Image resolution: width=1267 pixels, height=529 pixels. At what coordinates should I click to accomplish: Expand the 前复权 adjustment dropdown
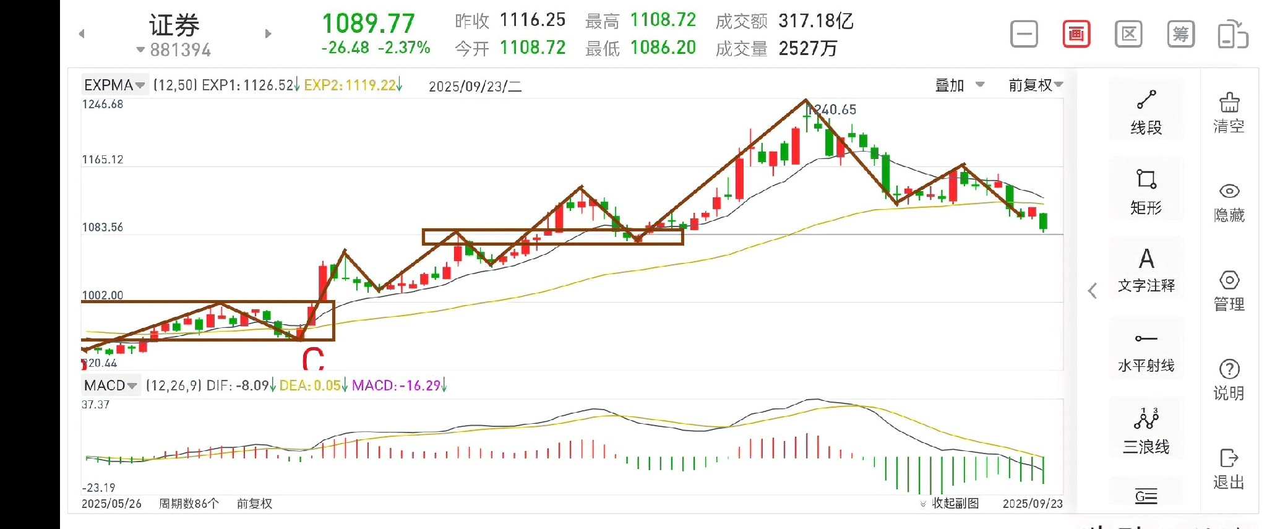point(1036,85)
